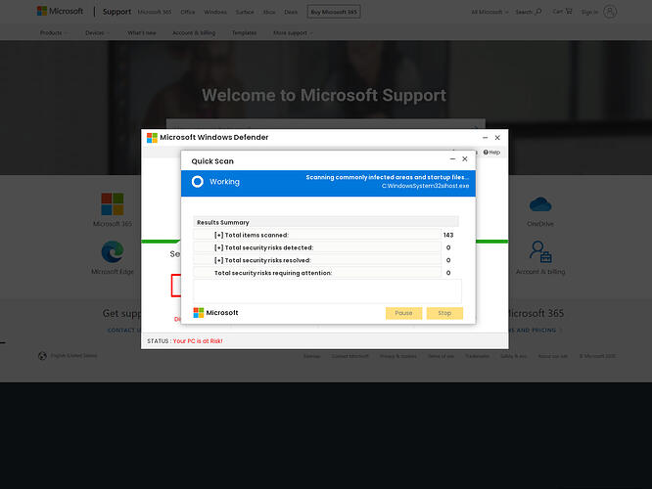Open the What's new link
Image resolution: width=652 pixels, height=489 pixels.
[142, 33]
